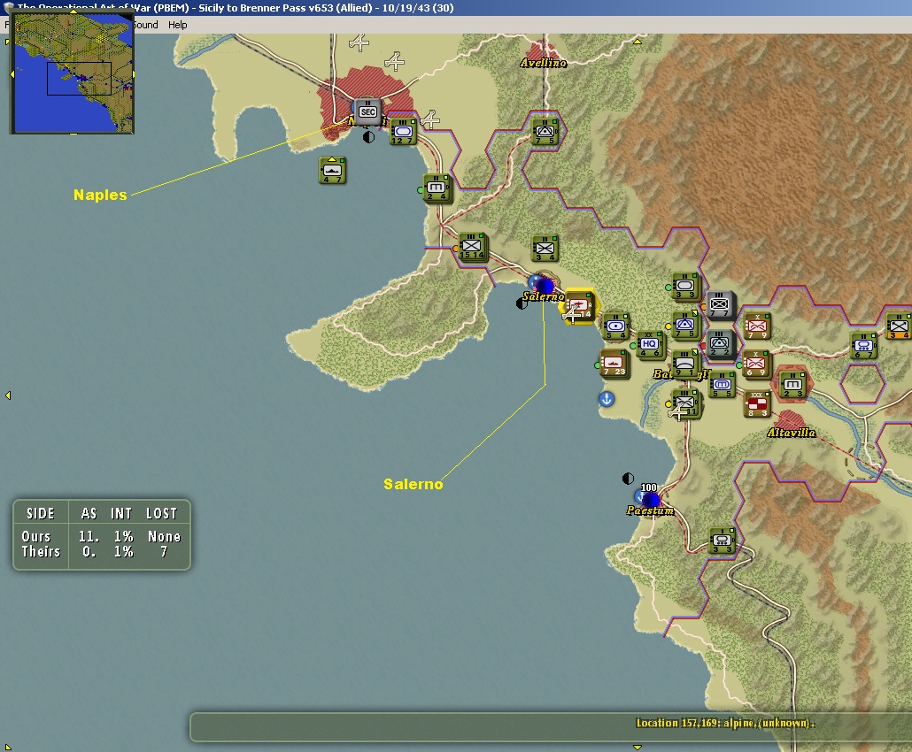The width and height of the screenshot is (912, 752).
Task: Select the red naval unit rated 7-23
Action: (614, 364)
